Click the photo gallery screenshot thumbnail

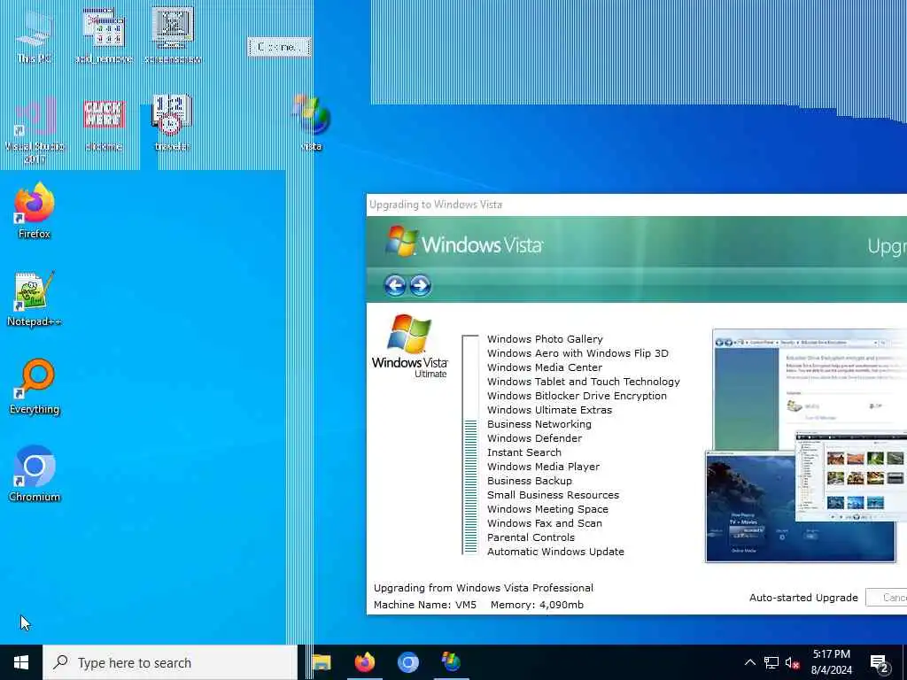point(851,475)
